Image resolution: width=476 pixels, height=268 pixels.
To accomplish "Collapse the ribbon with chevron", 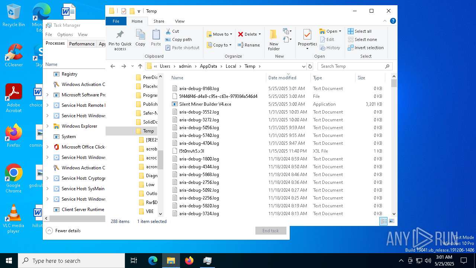I will click(x=385, y=21).
